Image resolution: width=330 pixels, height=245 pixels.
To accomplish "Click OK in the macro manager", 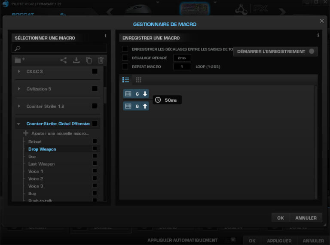I will click(x=281, y=218).
